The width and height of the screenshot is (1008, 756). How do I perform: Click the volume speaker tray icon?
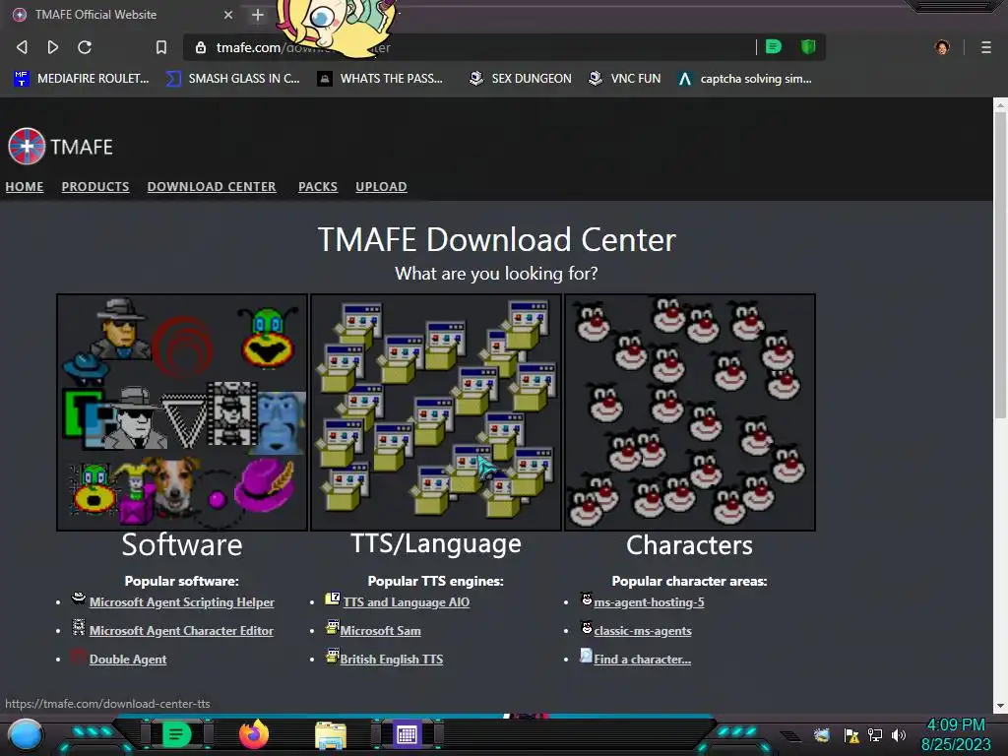pyautogui.click(x=898, y=734)
